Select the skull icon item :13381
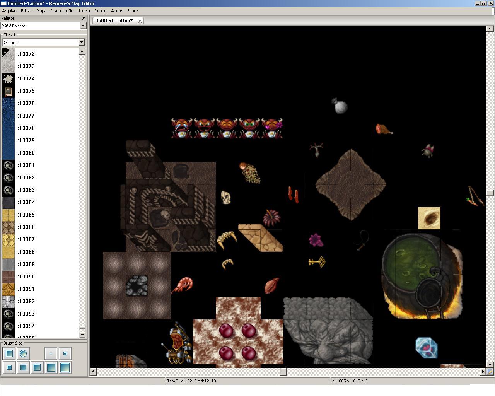The width and height of the screenshot is (495, 396). (x=9, y=165)
